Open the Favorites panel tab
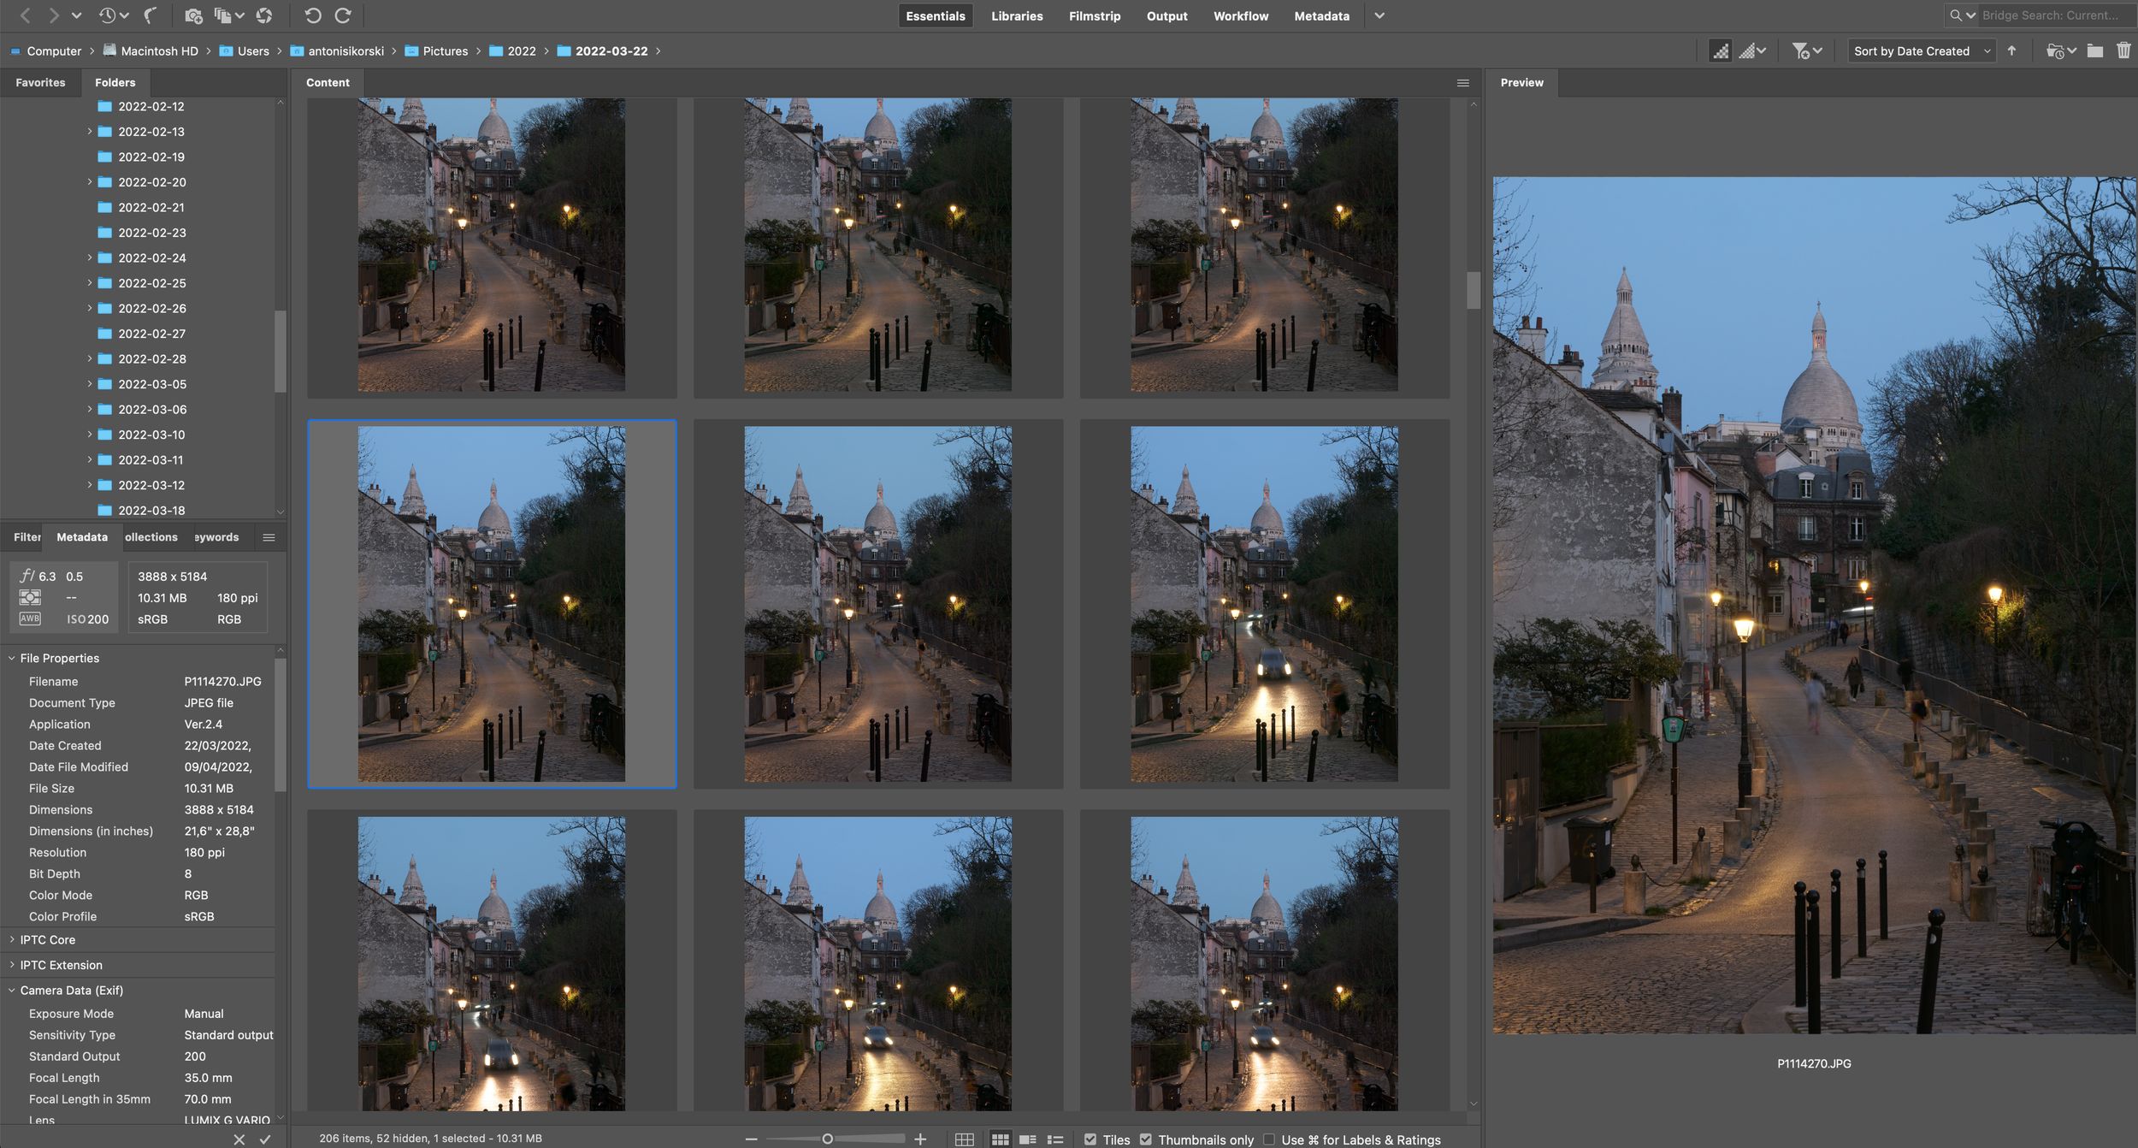The width and height of the screenshot is (2138, 1148). [40, 82]
